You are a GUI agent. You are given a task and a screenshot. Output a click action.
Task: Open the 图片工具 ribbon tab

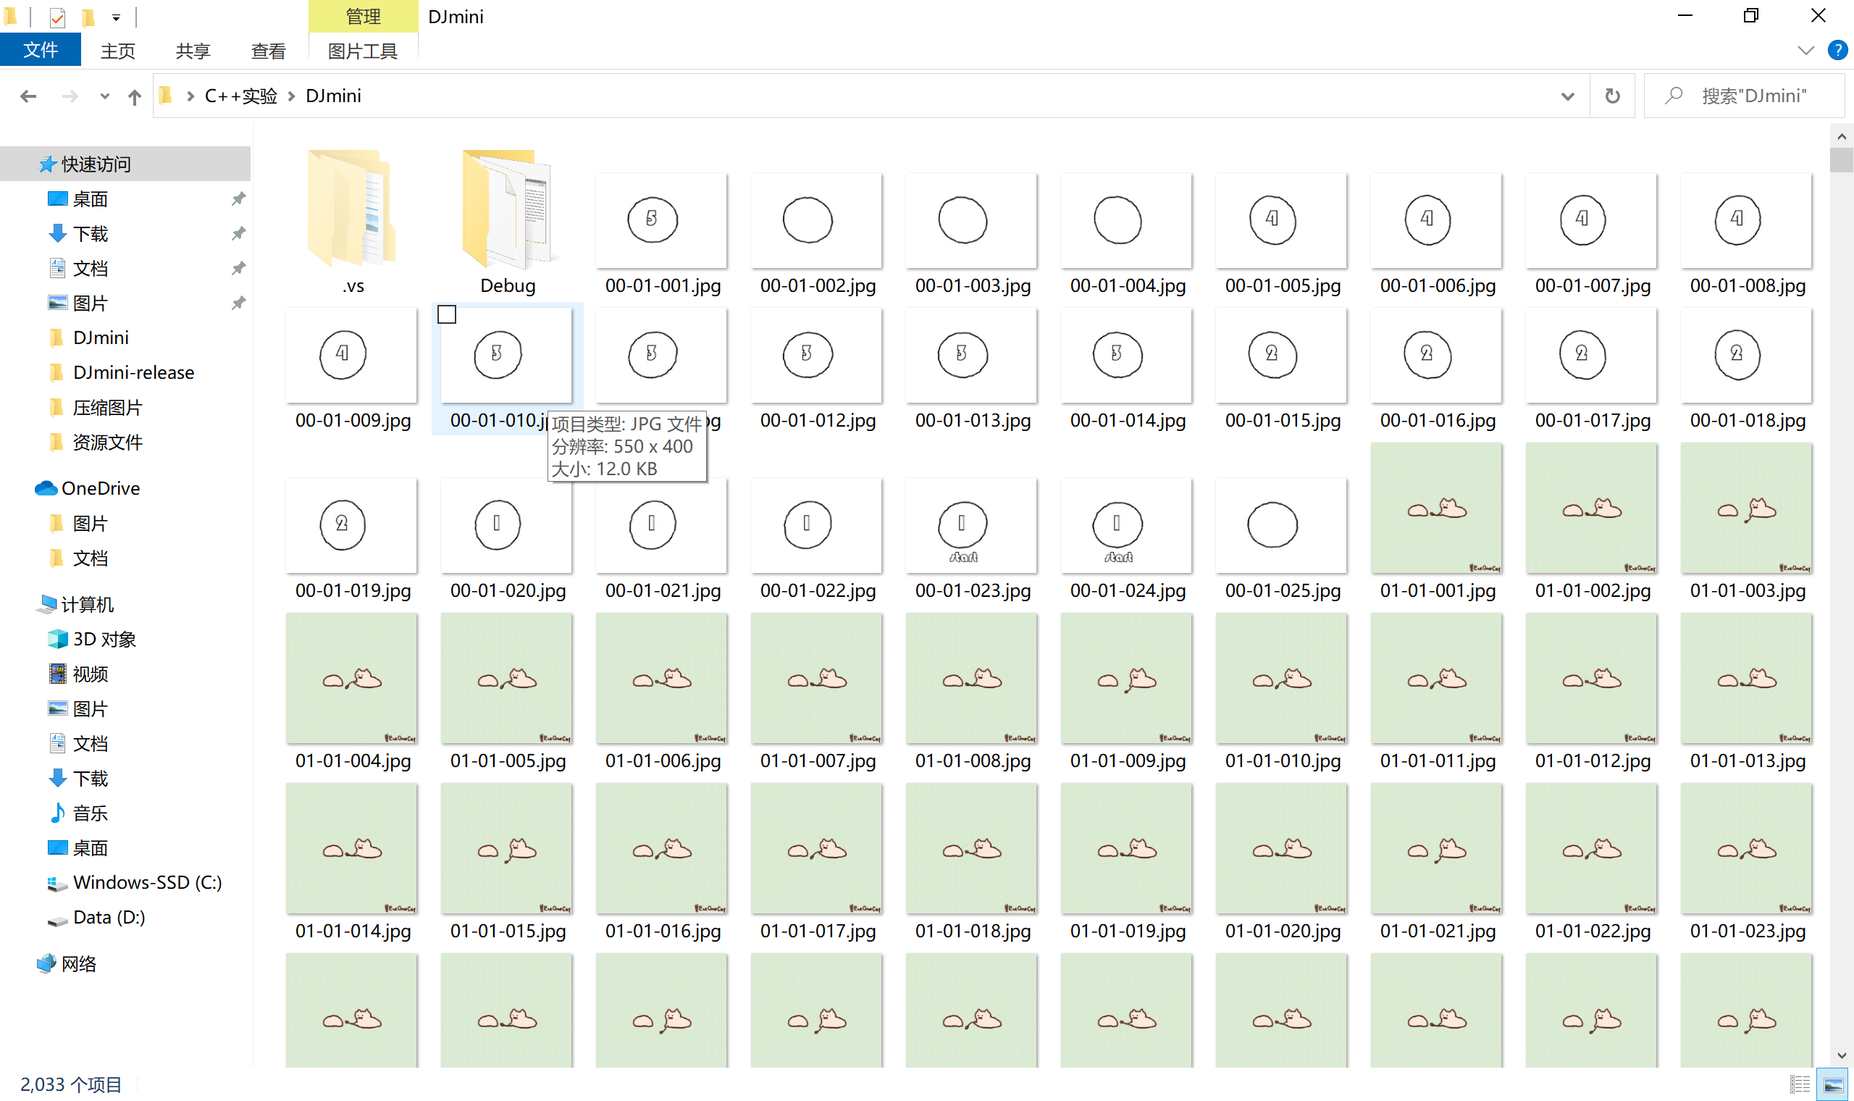[x=363, y=51]
